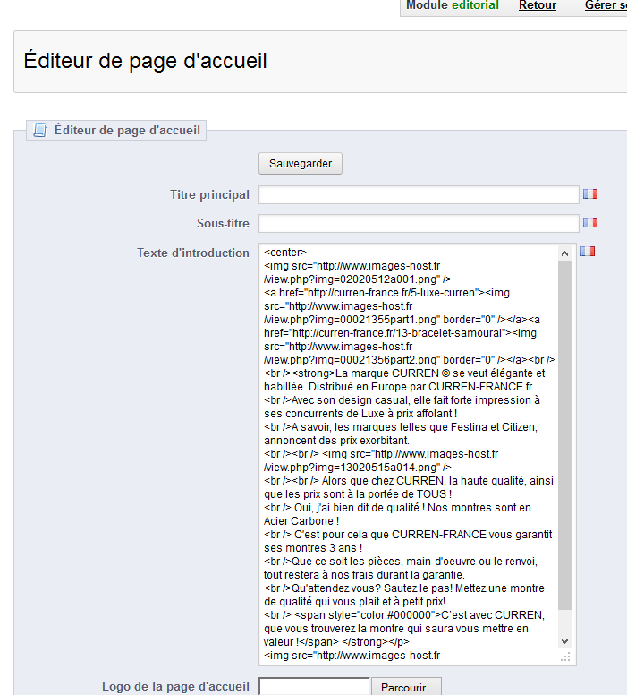Image resolution: width=627 pixels, height=695 pixels.
Task: Focus the Sous-titre input field
Action: pyautogui.click(x=419, y=223)
